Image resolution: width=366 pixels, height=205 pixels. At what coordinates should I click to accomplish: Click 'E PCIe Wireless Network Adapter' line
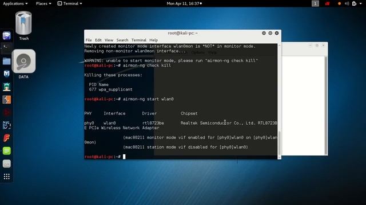pos(122,128)
